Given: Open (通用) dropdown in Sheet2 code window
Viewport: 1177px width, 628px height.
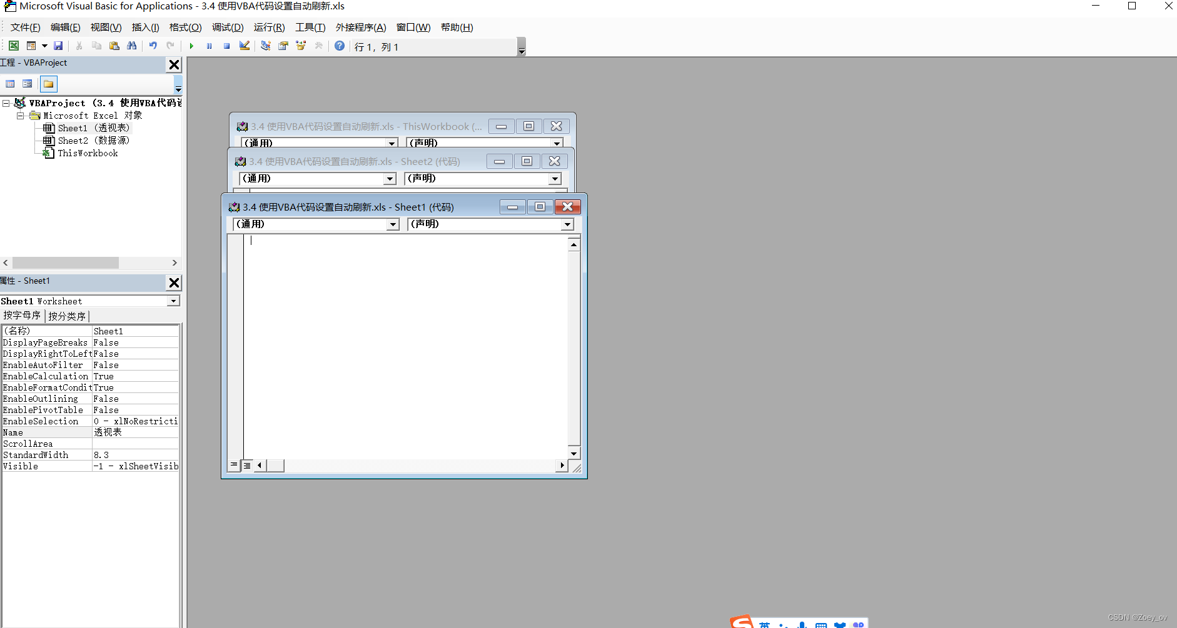Looking at the screenshot, I should (390, 179).
